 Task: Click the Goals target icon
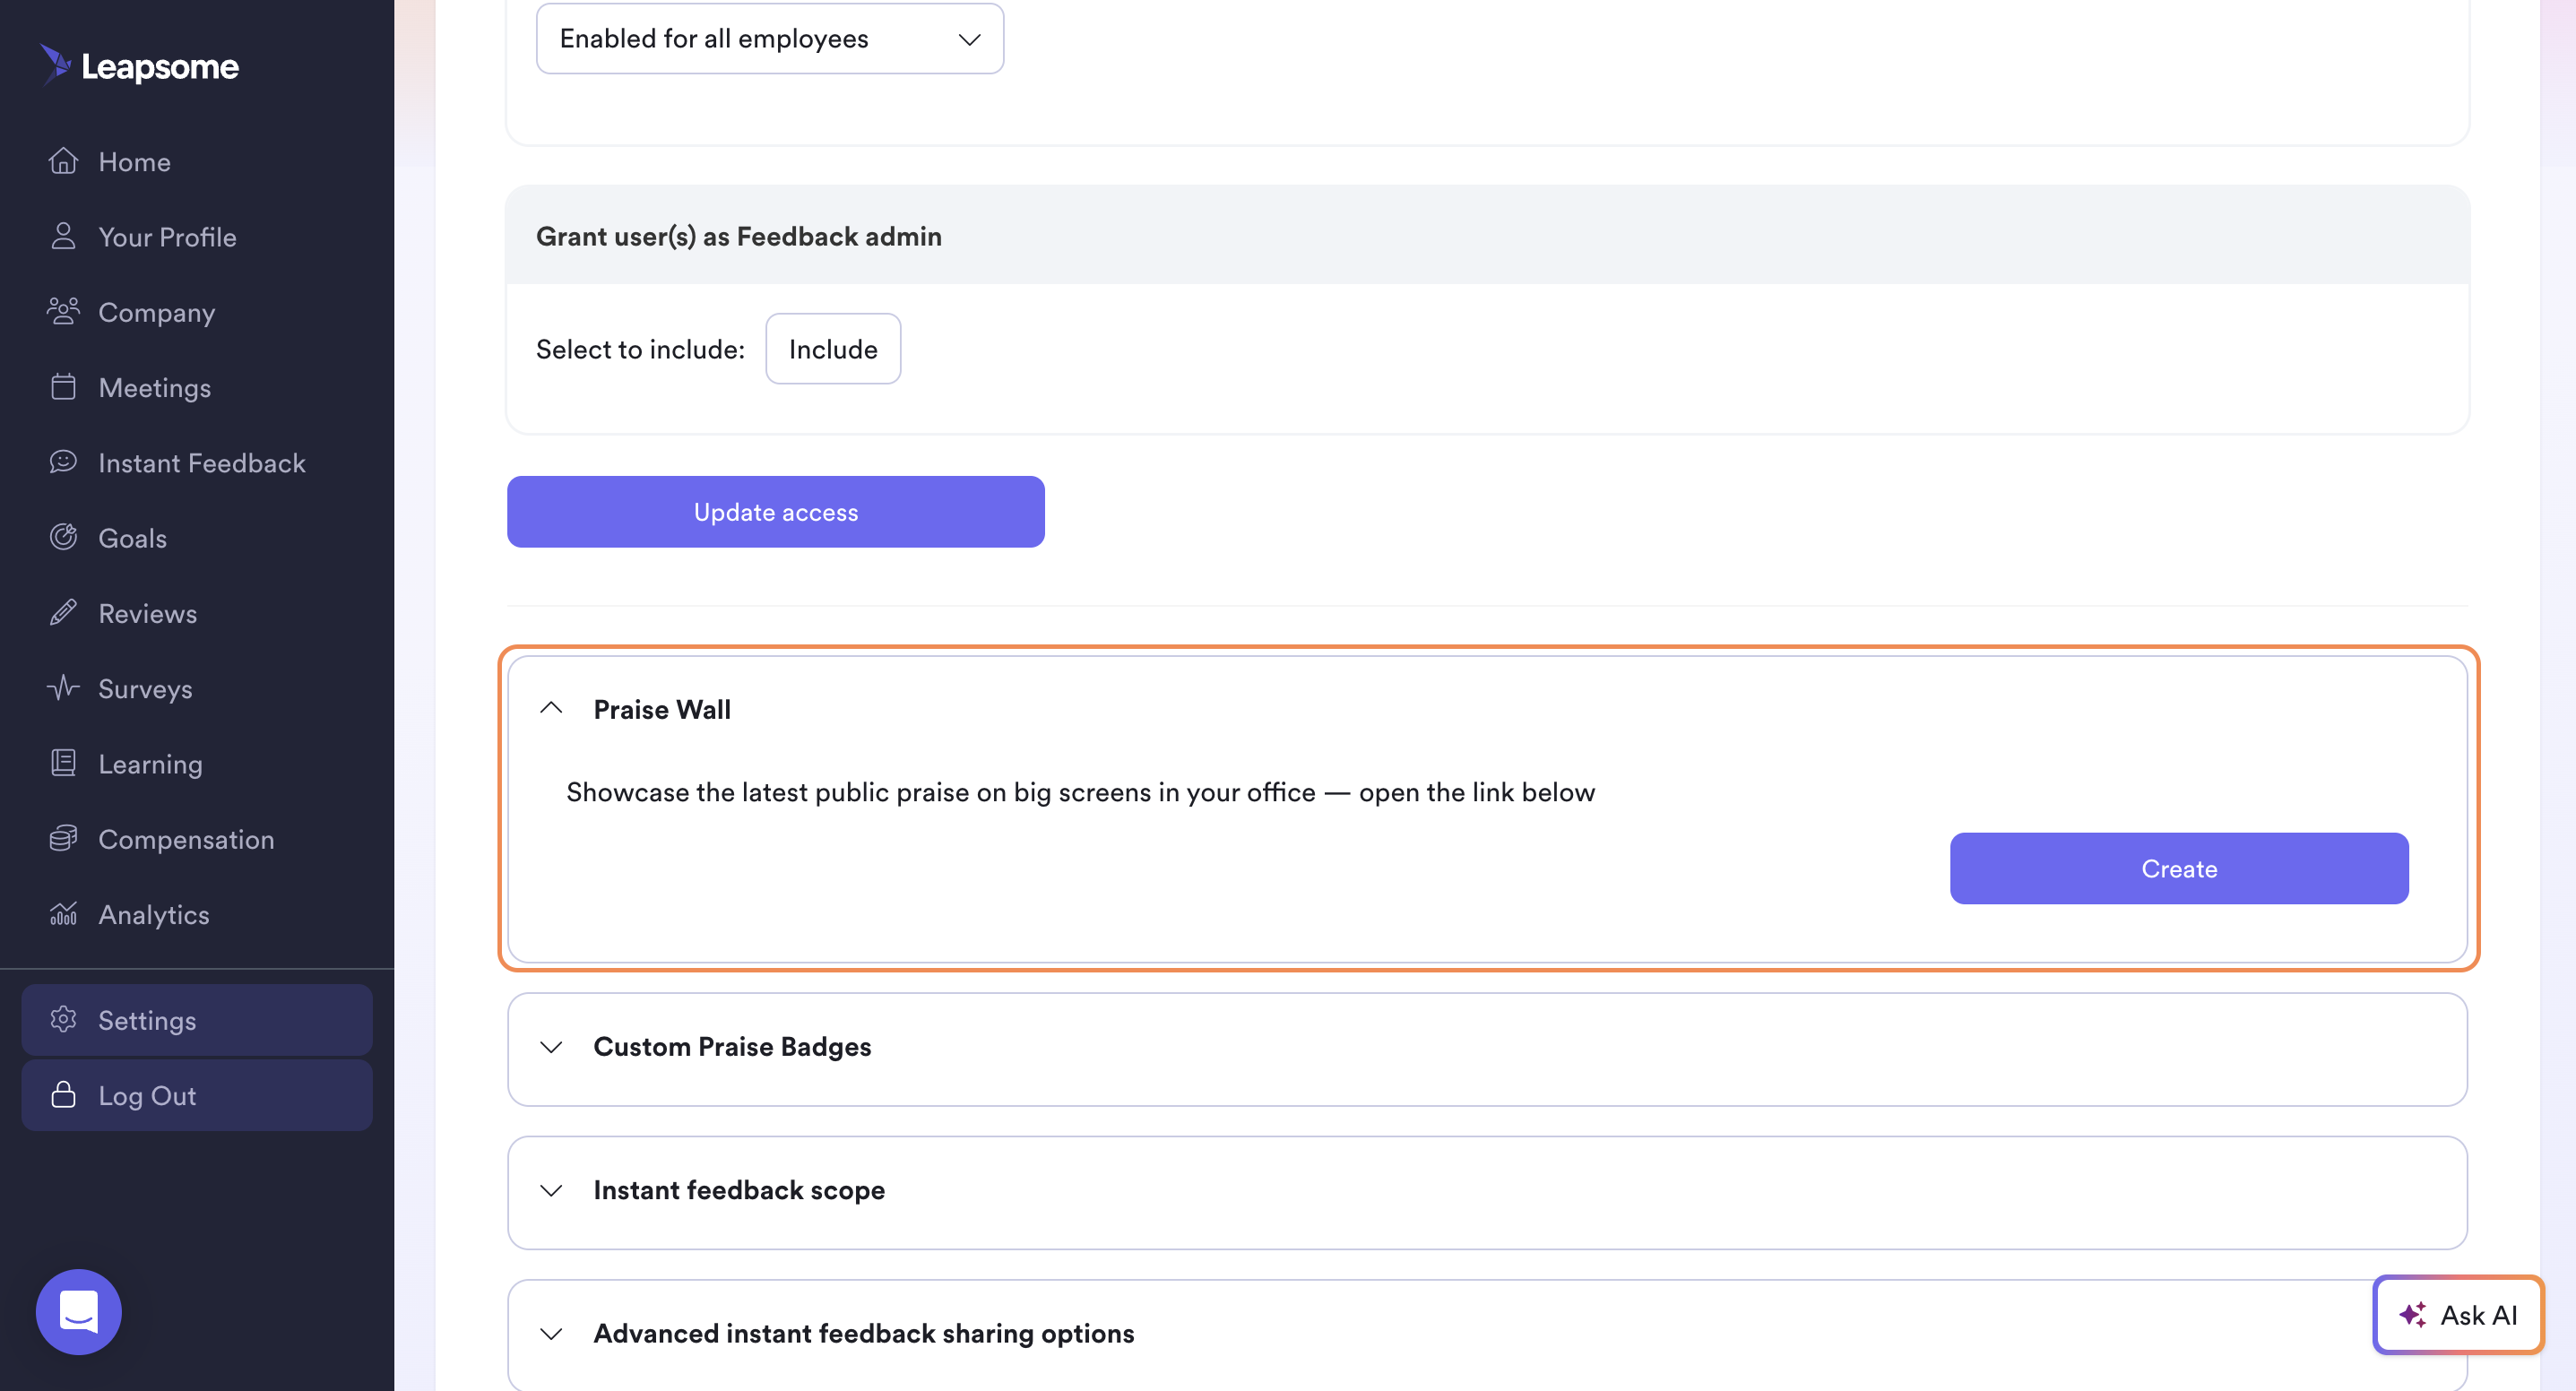(x=63, y=537)
